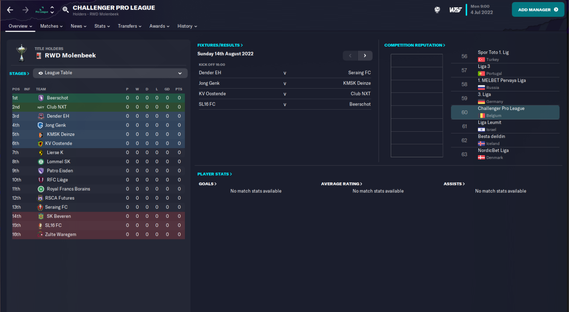Open the football world icon

click(437, 10)
